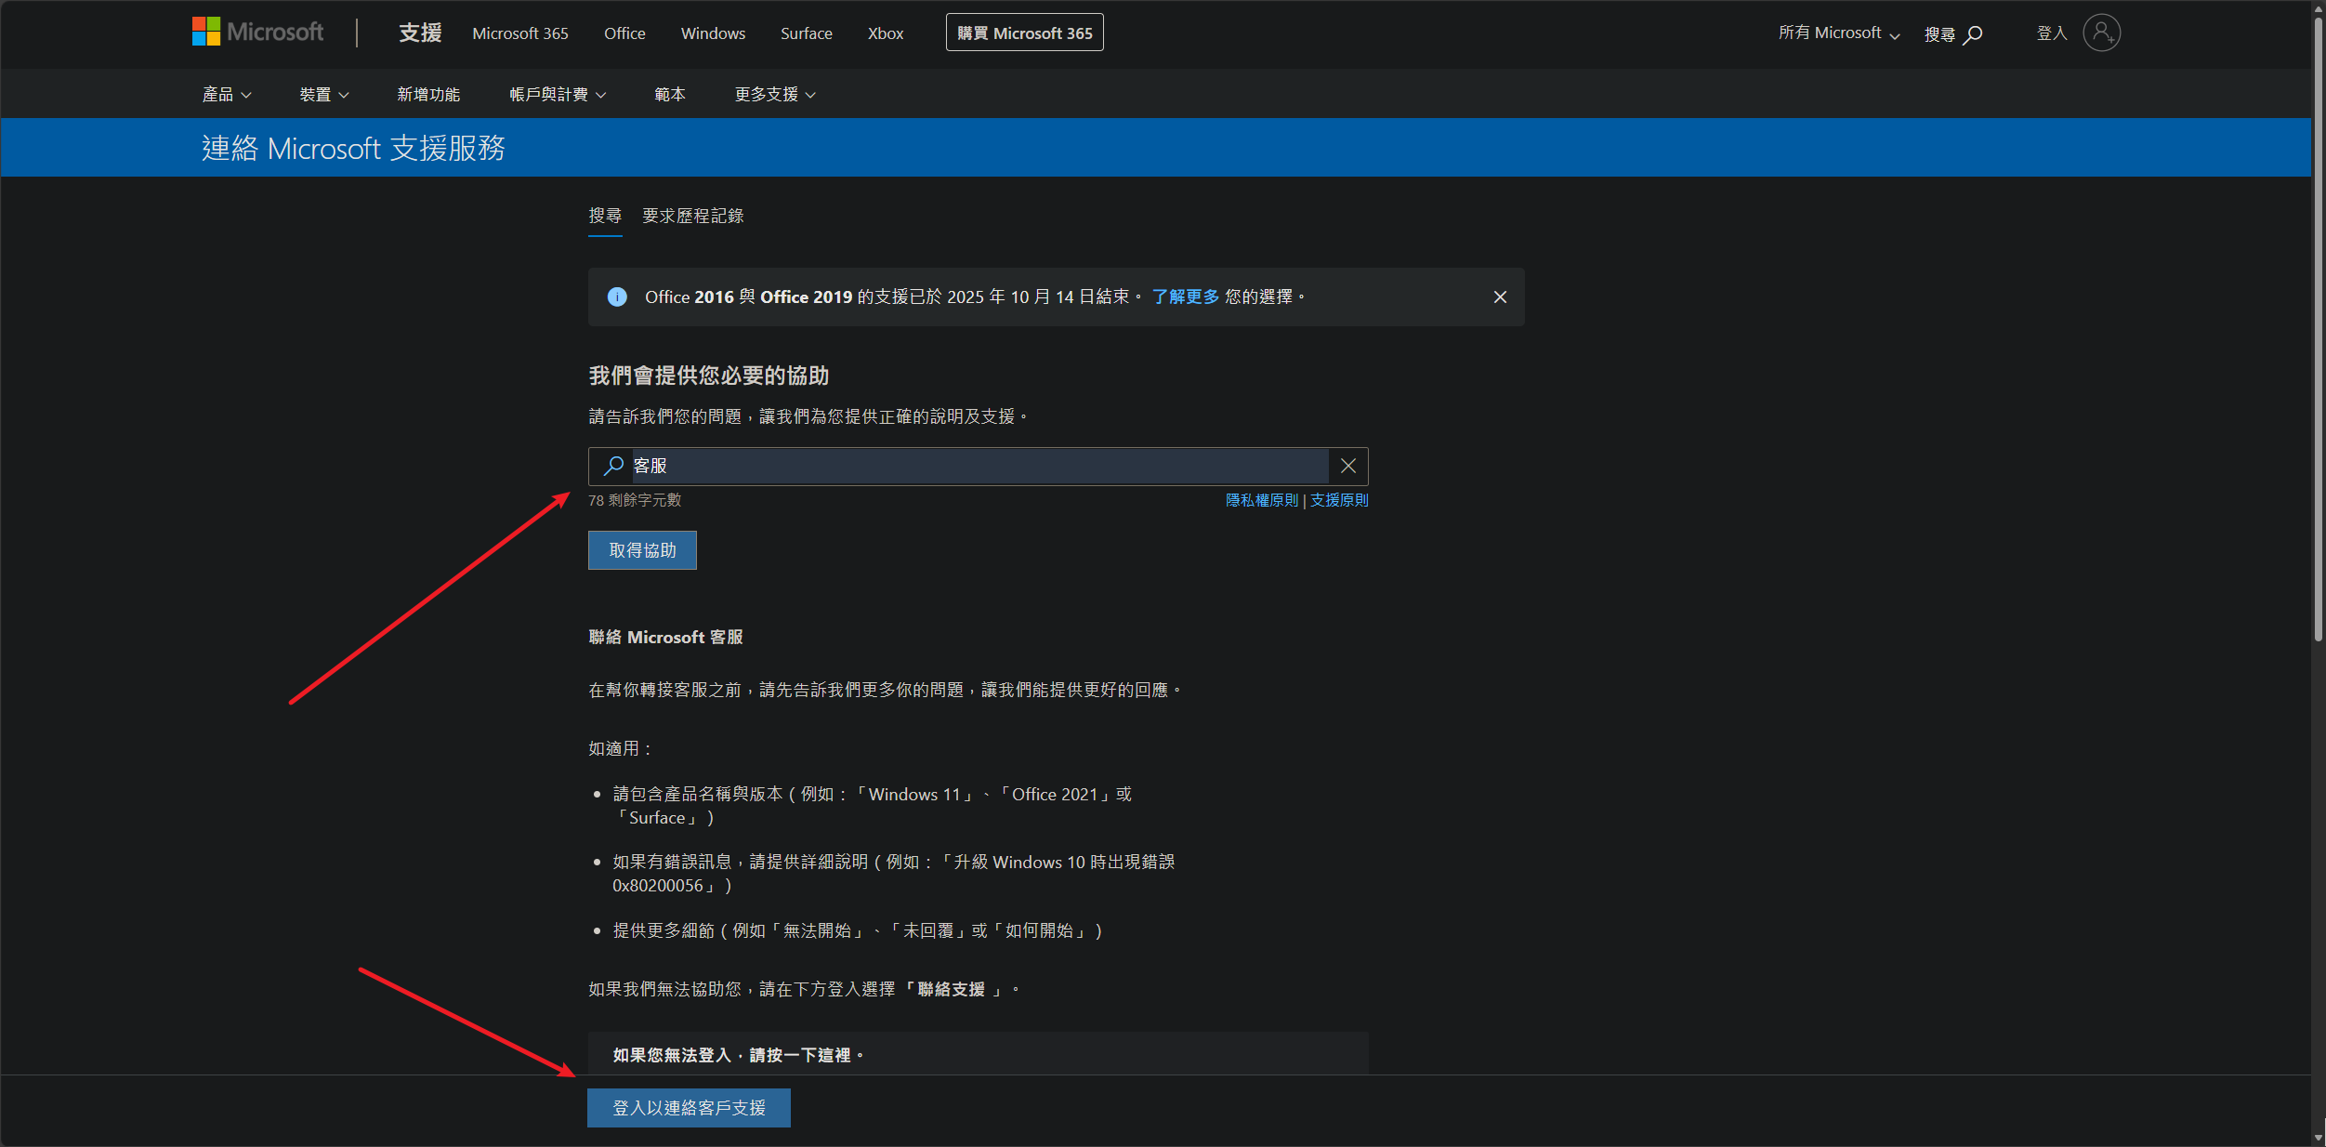Click the magnifier icon inside the search field

[x=613, y=466]
